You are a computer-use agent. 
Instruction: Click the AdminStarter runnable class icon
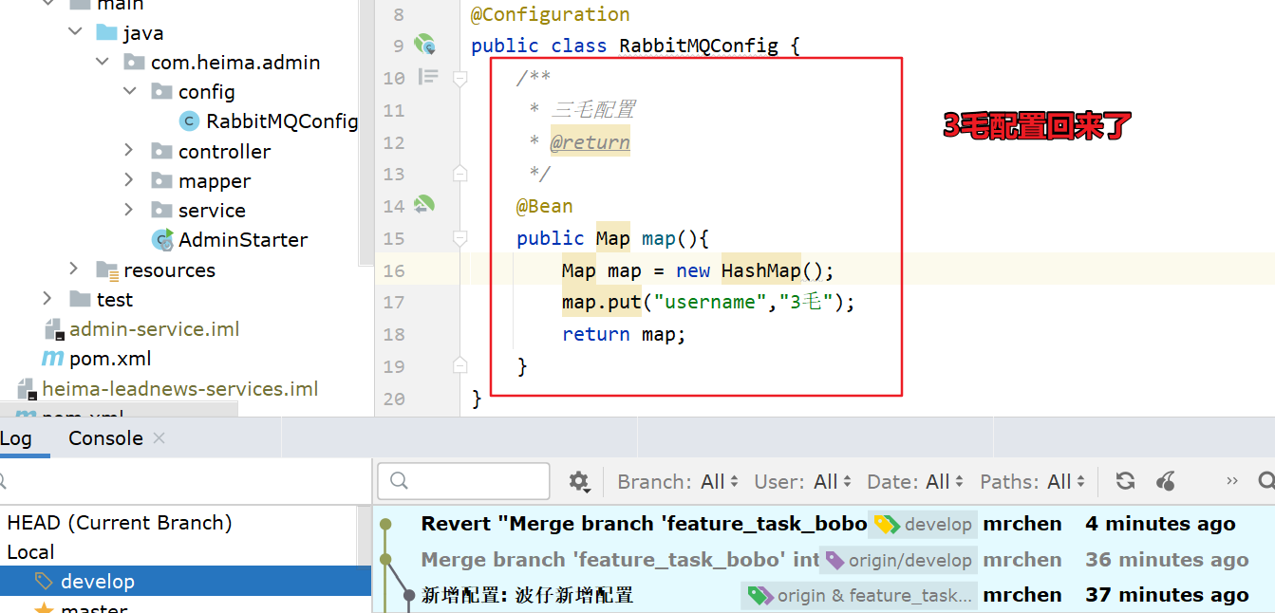tap(162, 240)
